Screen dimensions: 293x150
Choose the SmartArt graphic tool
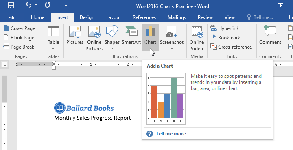coord(131,37)
